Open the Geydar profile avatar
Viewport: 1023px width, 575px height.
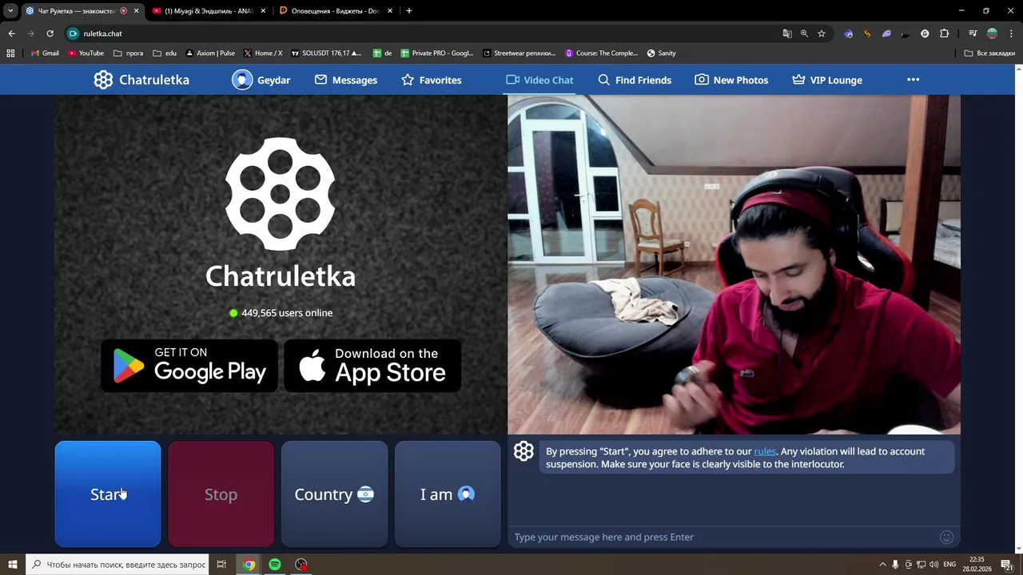(242, 80)
